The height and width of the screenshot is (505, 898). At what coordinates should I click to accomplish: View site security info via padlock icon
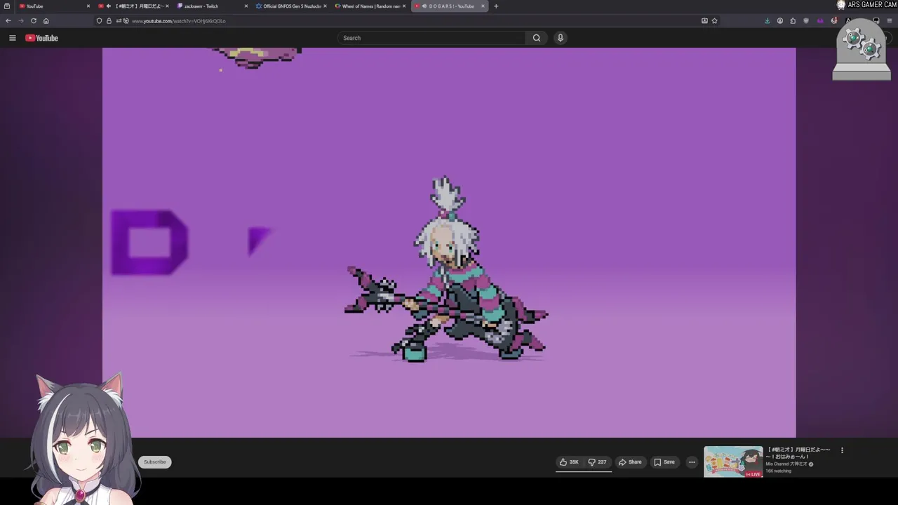click(x=109, y=21)
